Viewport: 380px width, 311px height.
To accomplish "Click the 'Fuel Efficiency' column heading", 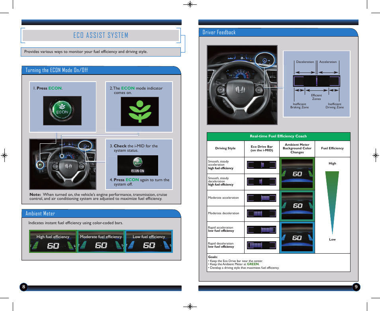I will coord(333,148).
